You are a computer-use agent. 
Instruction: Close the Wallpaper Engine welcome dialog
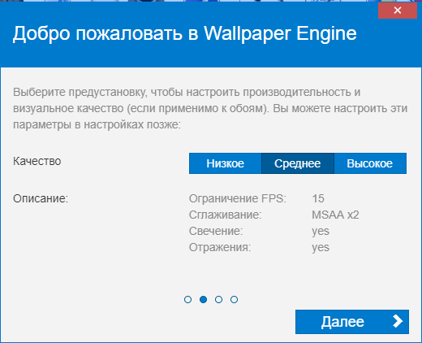(398, 11)
